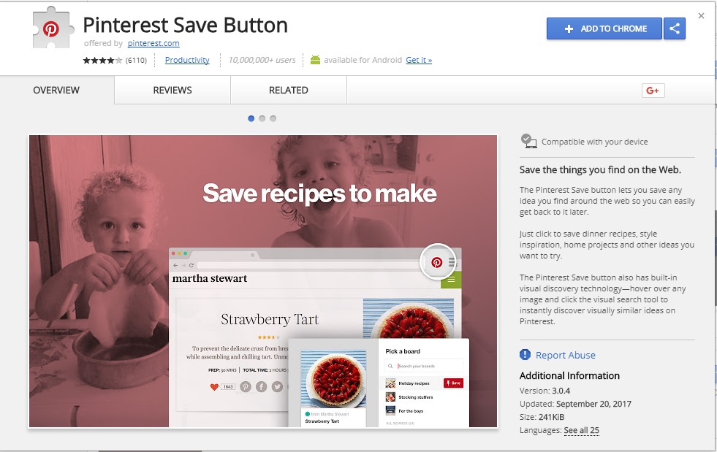Go to the Related tab
717x452 pixels.
tap(289, 90)
